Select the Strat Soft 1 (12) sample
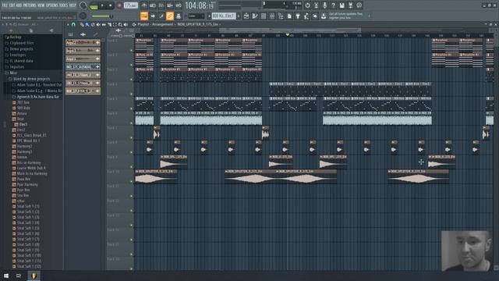 28,266
